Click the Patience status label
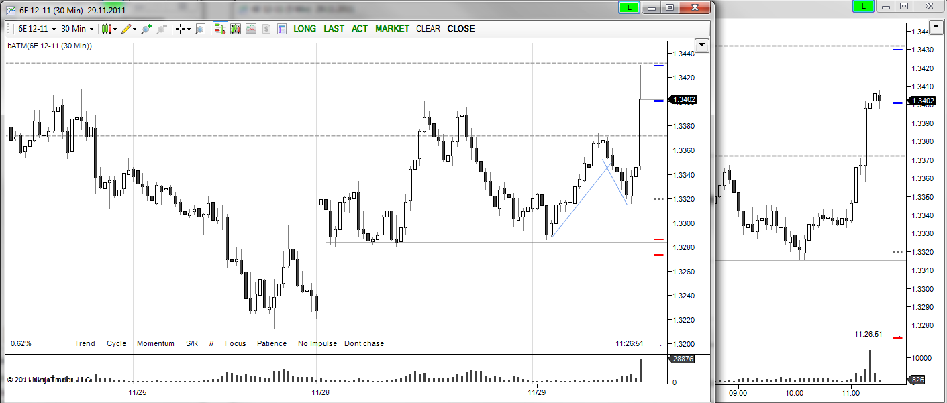The image size is (947, 403). [x=272, y=343]
